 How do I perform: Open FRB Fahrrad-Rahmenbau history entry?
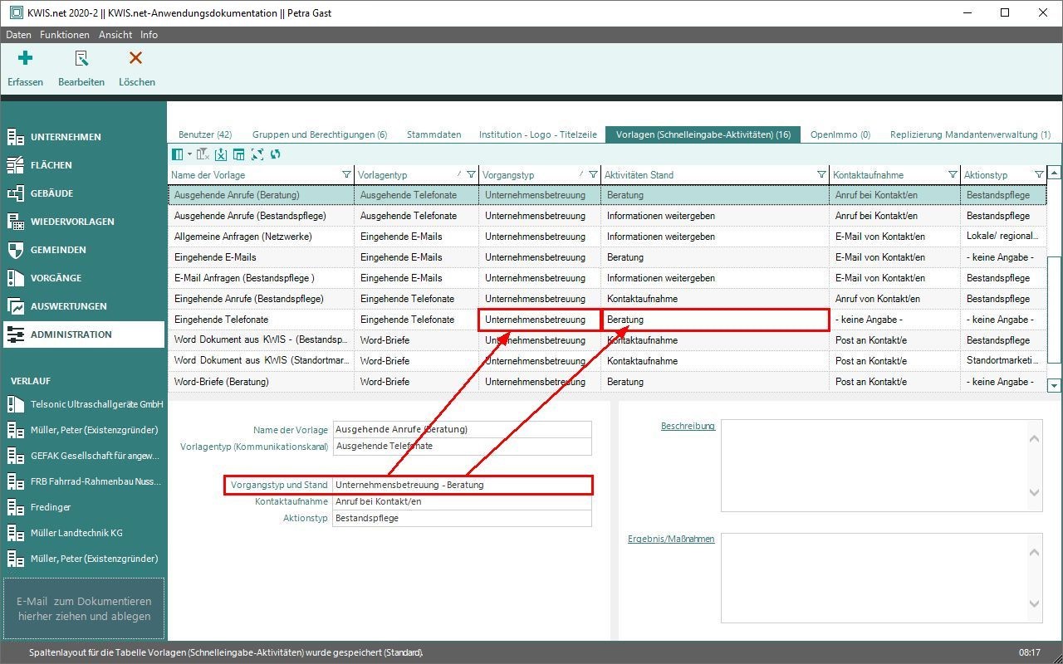click(x=83, y=481)
